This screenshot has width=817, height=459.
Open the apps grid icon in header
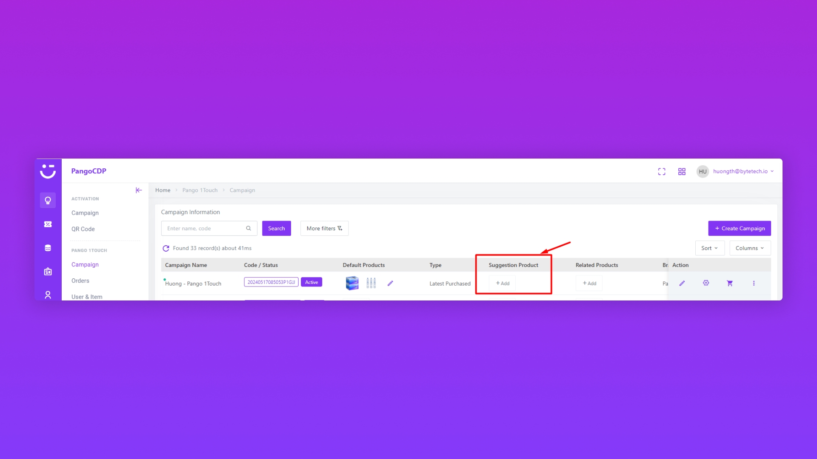[x=682, y=172]
